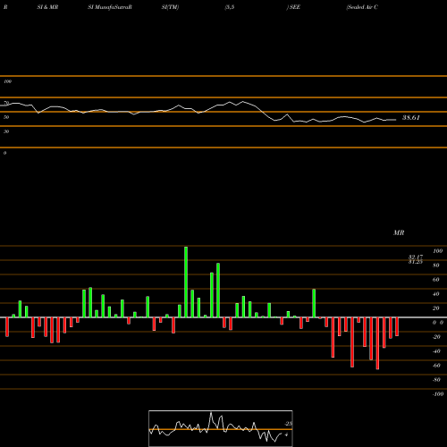This screenshot has width=447, height=447.
Task: Click the 100 axis label on RSI chart
Action: [7, 81]
